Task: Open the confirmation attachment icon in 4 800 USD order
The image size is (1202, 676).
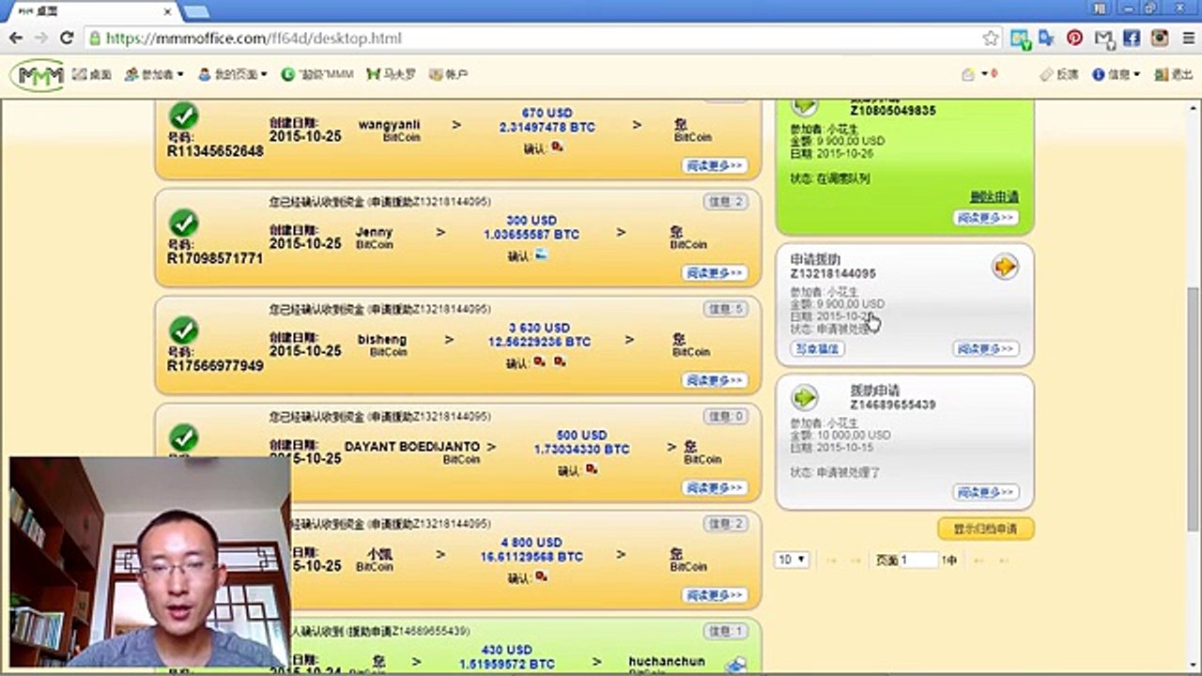Action: click(541, 576)
